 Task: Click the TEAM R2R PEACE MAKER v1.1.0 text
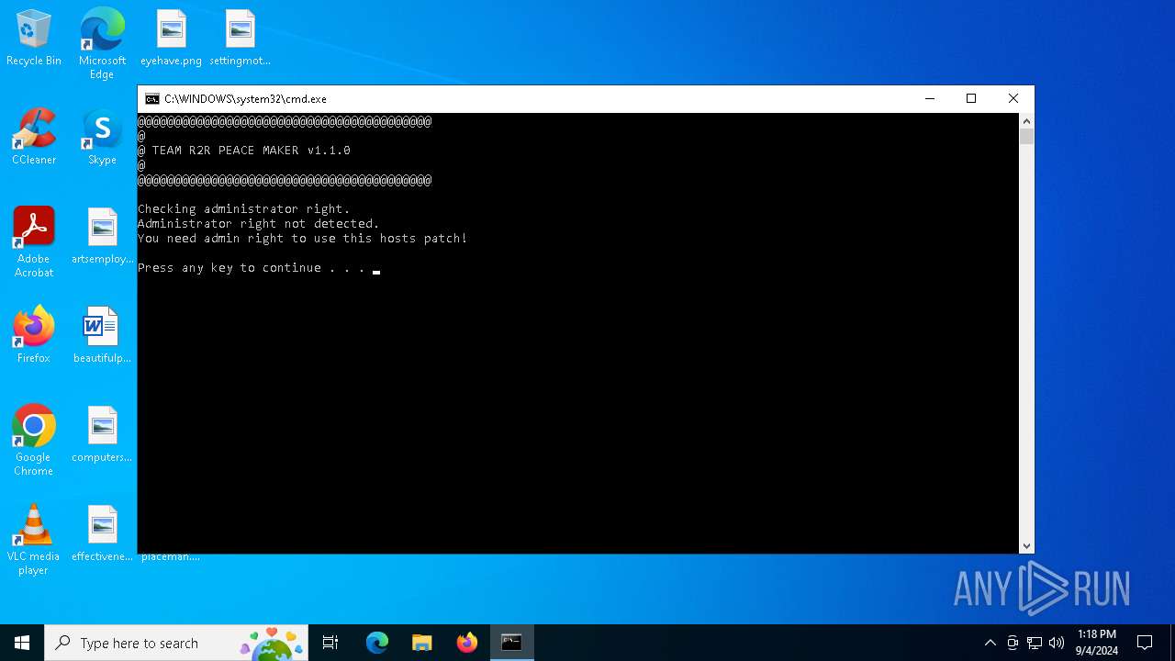click(x=251, y=151)
